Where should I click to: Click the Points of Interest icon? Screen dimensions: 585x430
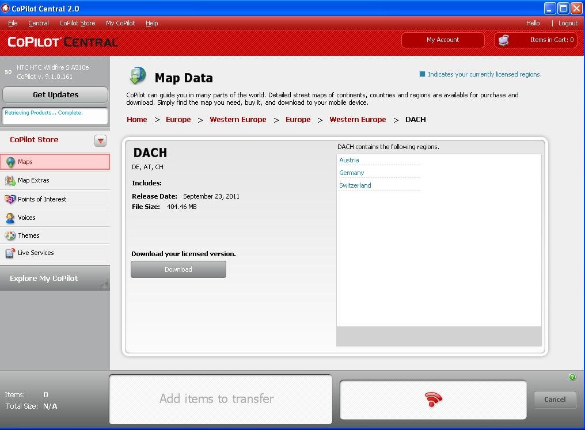(10, 199)
